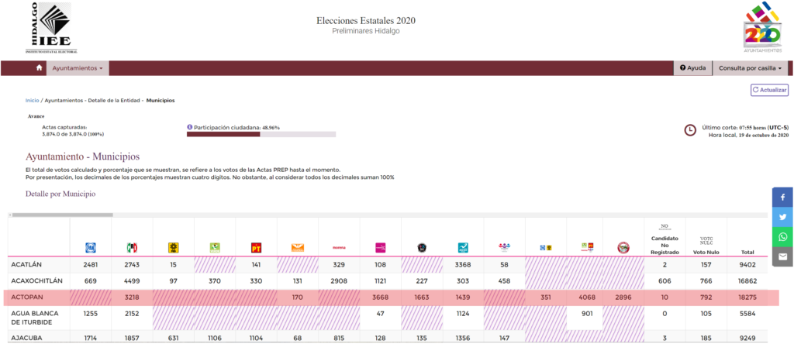Expand the Consulta por casilla dropdown

(x=750, y=68)
